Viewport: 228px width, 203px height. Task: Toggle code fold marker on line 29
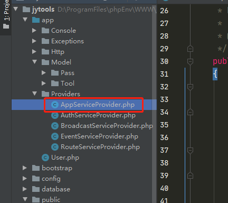[190, 49]
